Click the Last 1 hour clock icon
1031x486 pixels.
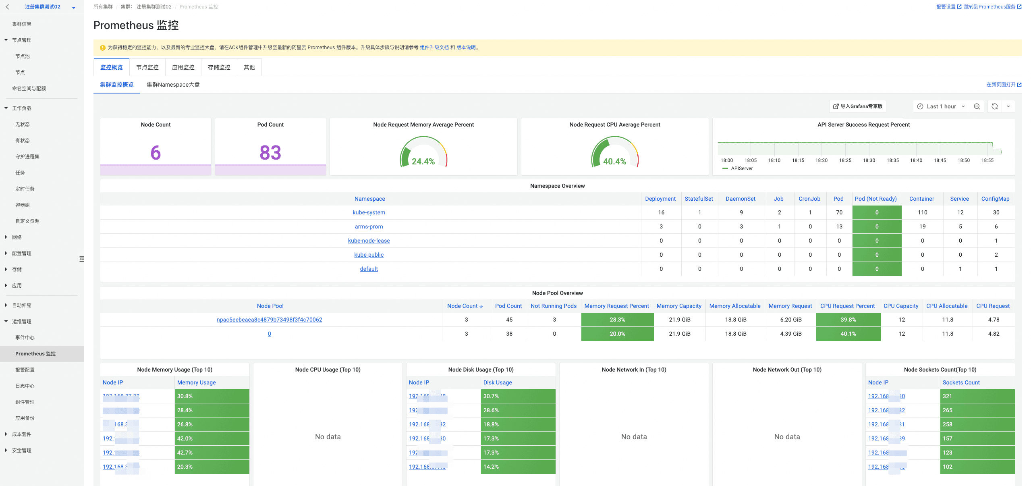[920, 106]
